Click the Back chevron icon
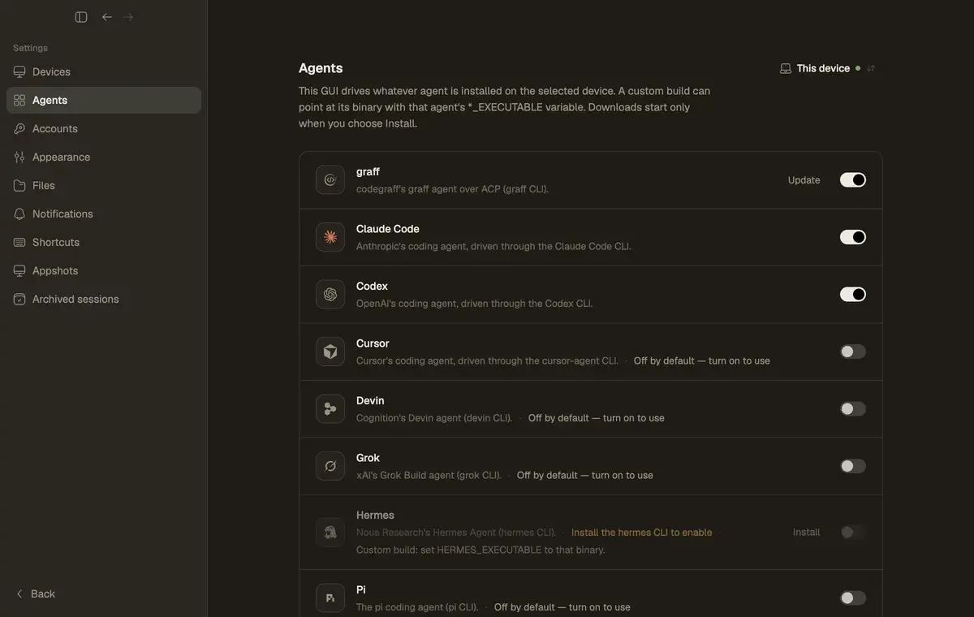 pyautogui.click(x=19, y=593)
